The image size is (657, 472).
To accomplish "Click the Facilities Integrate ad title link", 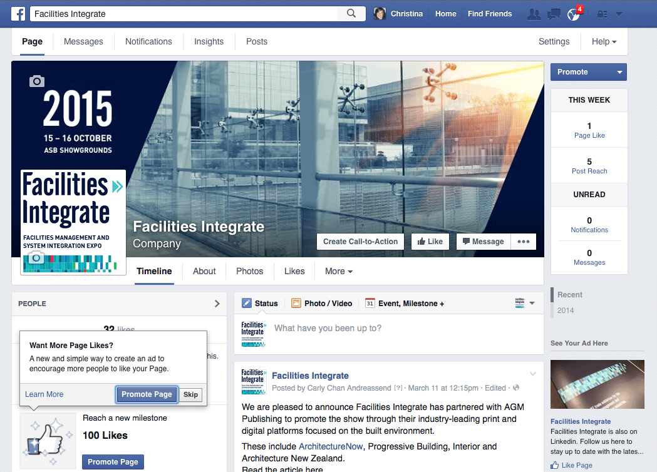I will [581, 421].
